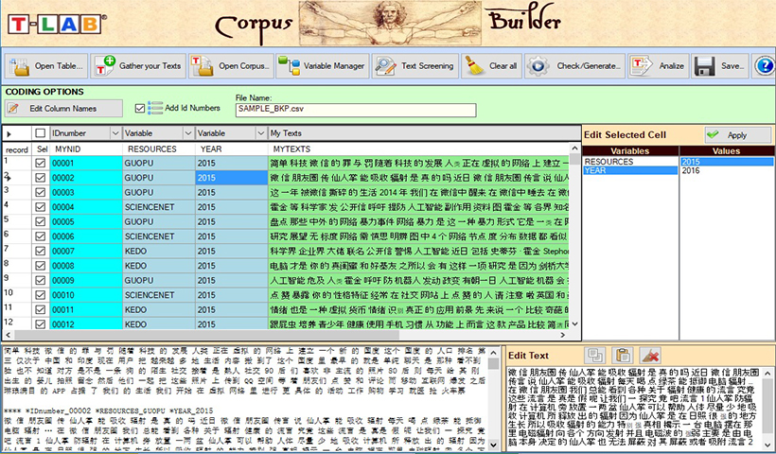Click the T-LAB logo
This screenshot has height=454, width=776.
point(57,24)
